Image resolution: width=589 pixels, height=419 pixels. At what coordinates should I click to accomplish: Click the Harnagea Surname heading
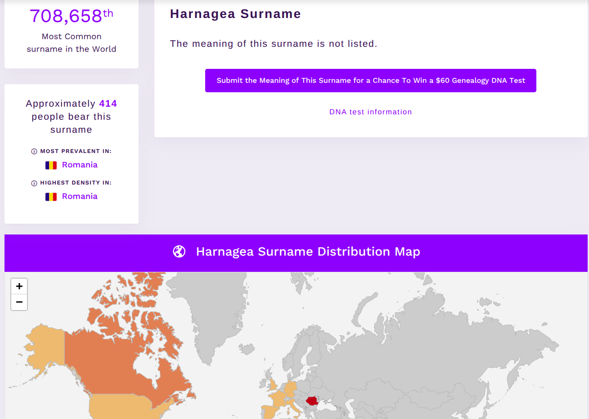pyautogui.click(x=235, y=14)
